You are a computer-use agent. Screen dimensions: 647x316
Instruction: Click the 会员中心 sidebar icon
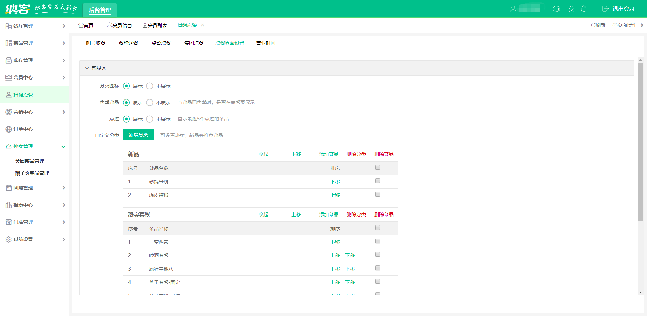tap(8, 77)
